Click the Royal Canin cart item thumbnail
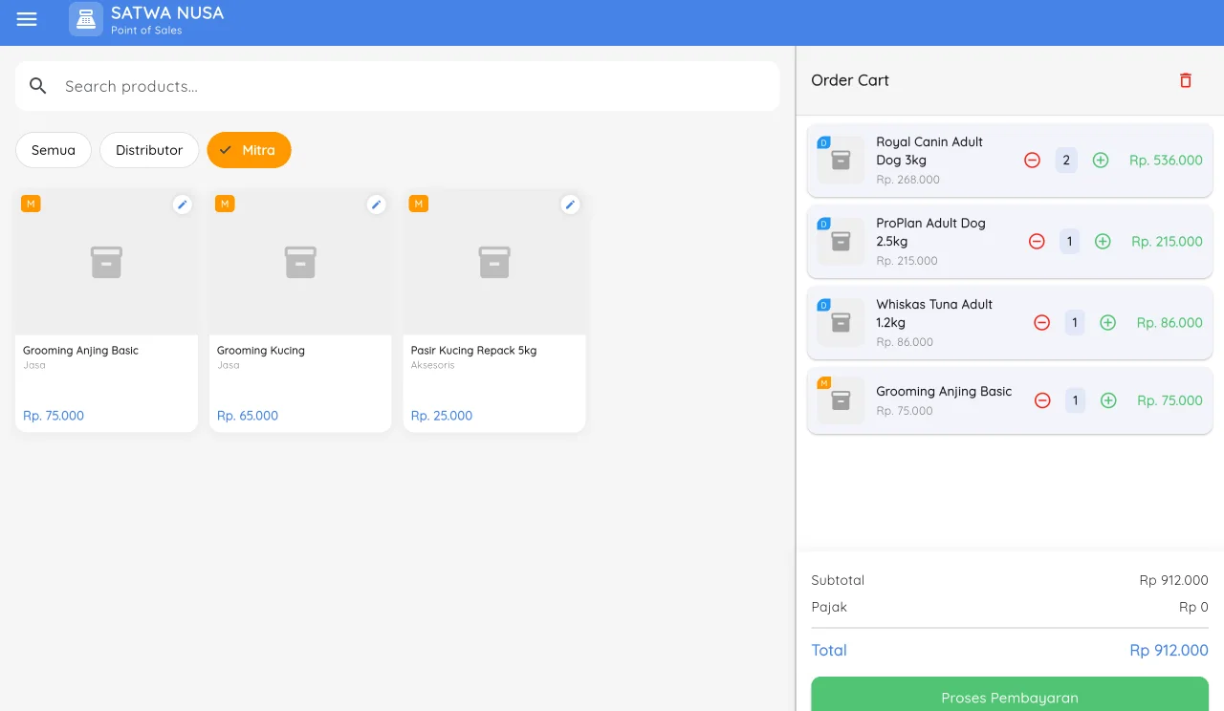 [841, 161]
